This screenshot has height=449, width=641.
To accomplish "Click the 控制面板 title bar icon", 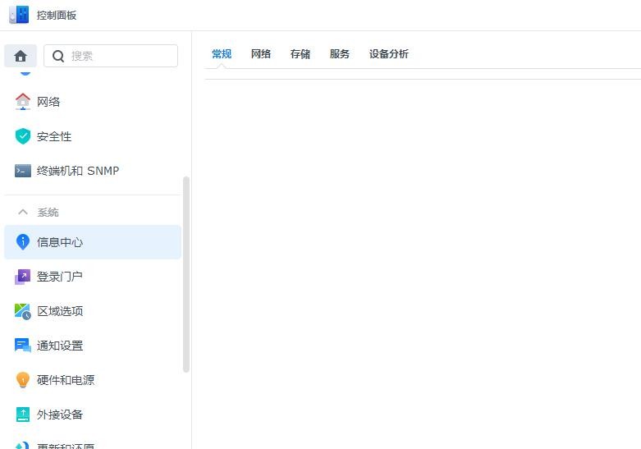I will 18,15.
